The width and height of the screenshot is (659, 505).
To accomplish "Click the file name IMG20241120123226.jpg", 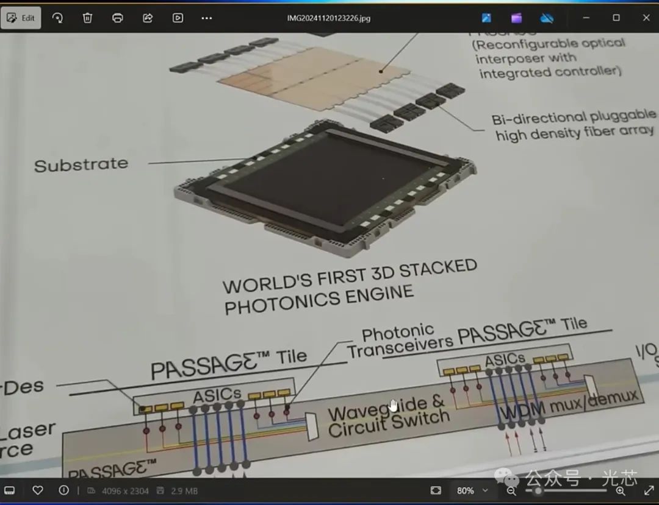I will (329, 18).
